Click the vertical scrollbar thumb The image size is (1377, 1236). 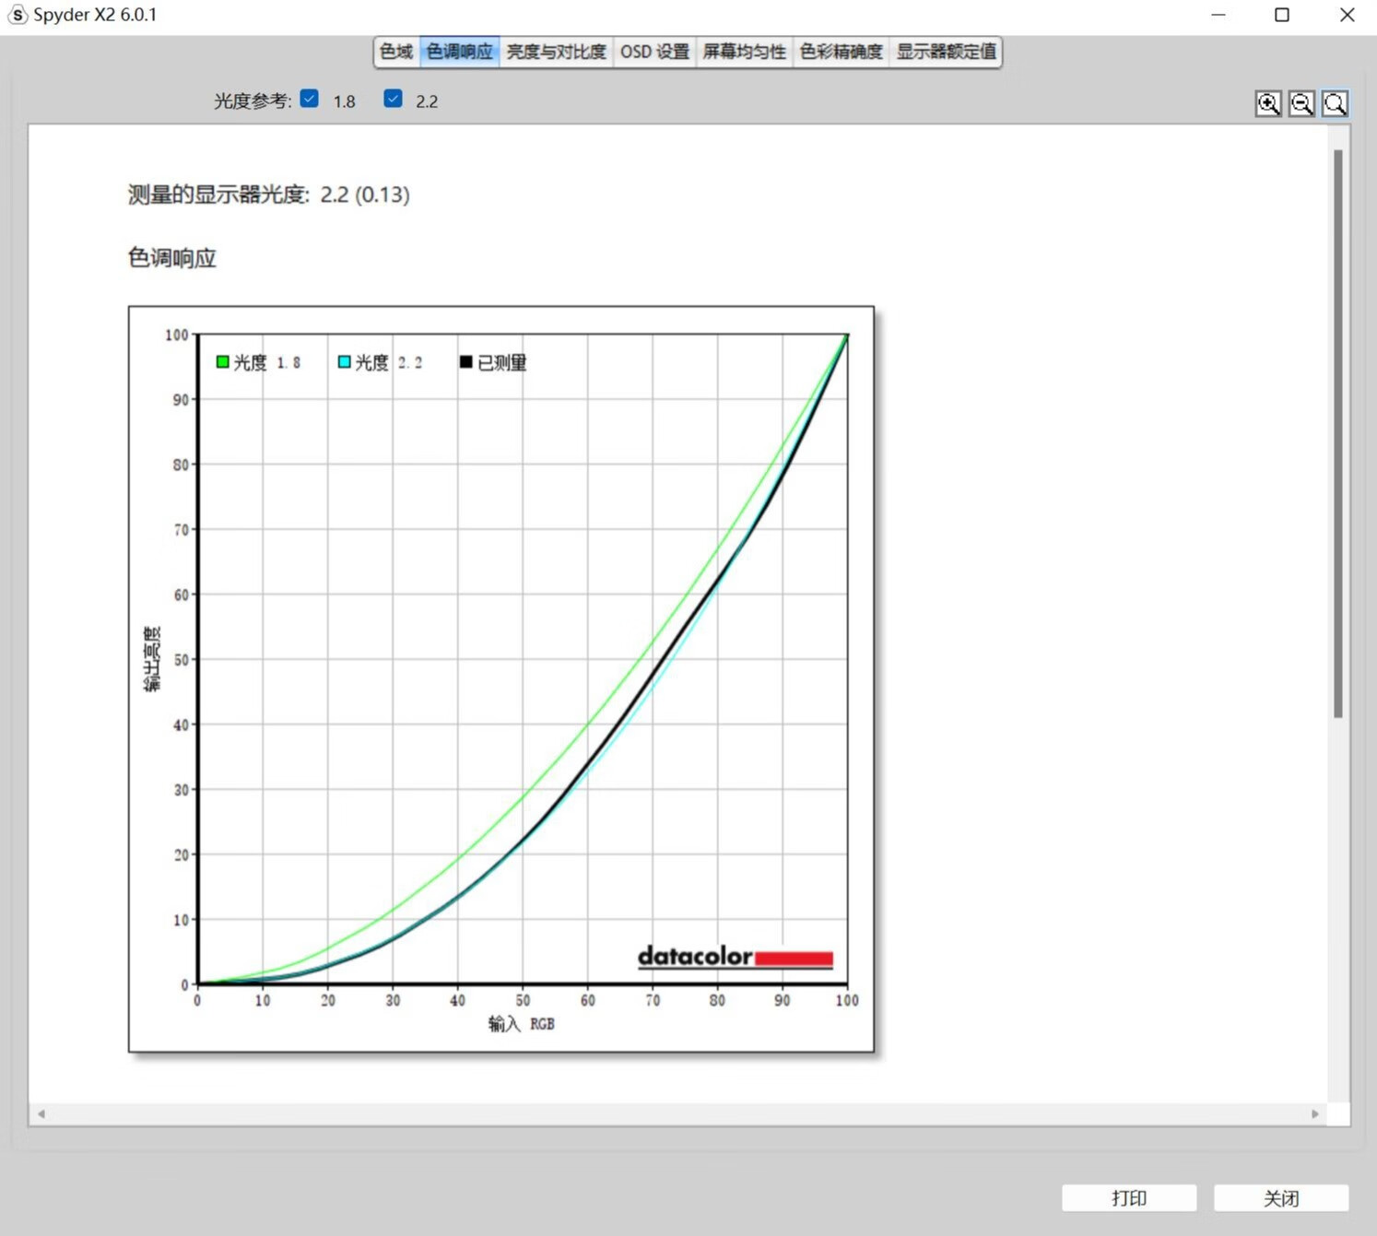pyautogui.click(x=1338, y=433)
